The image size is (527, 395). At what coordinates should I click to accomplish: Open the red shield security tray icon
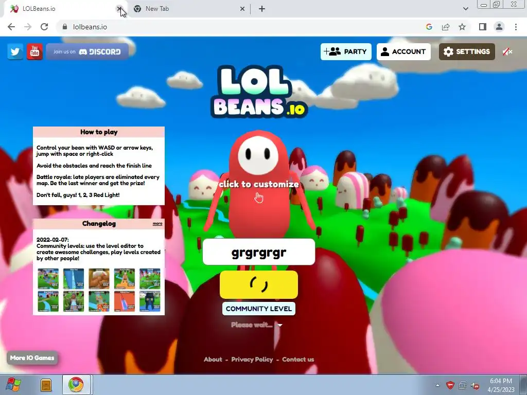tap(450, 385)
